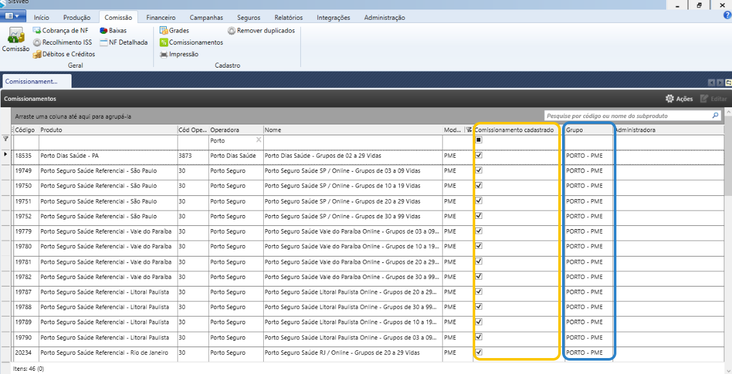Image resolution: width=732 pixels, height=374 pixels.
Task: Toggle checkbox for row 18535
Action: pos(478,155)
